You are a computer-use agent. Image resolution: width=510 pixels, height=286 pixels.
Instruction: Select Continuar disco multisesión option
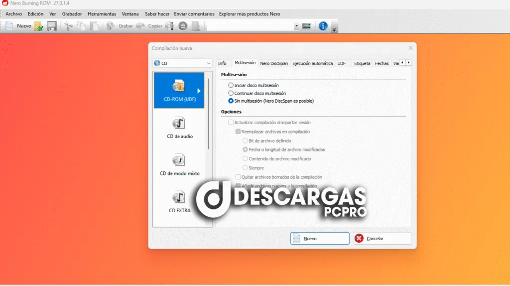(x=231, y=93)
